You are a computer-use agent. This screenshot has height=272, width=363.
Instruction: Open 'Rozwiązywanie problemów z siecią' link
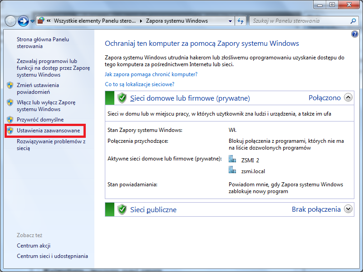[x=51, y=145]
